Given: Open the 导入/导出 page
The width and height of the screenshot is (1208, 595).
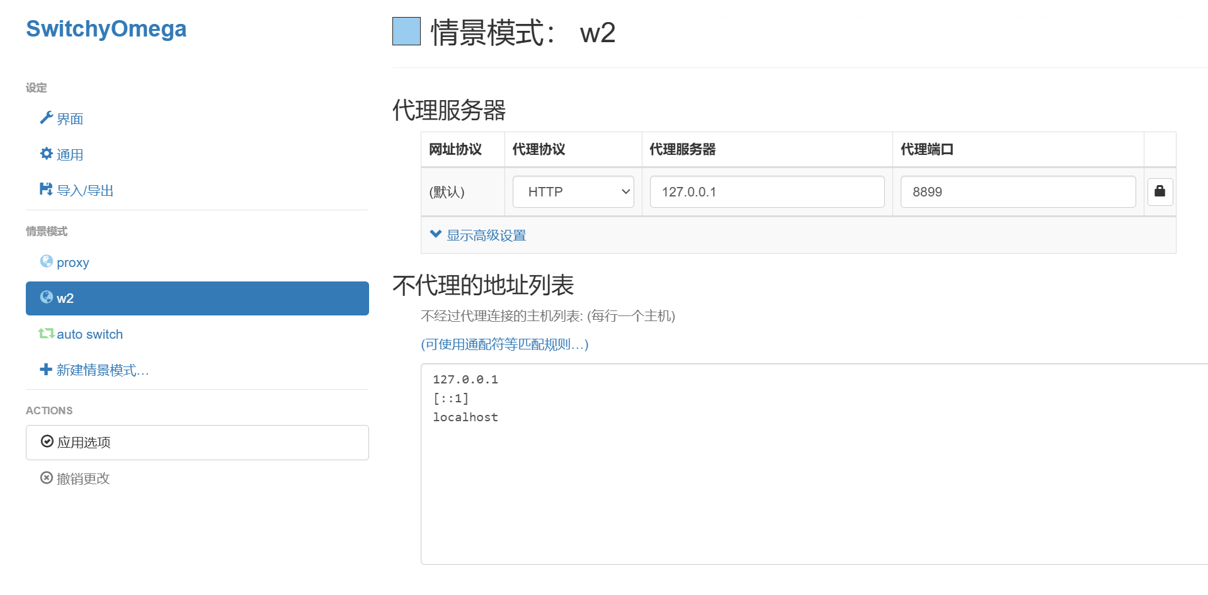Looking at the screenshot, I should pos(85,191).
